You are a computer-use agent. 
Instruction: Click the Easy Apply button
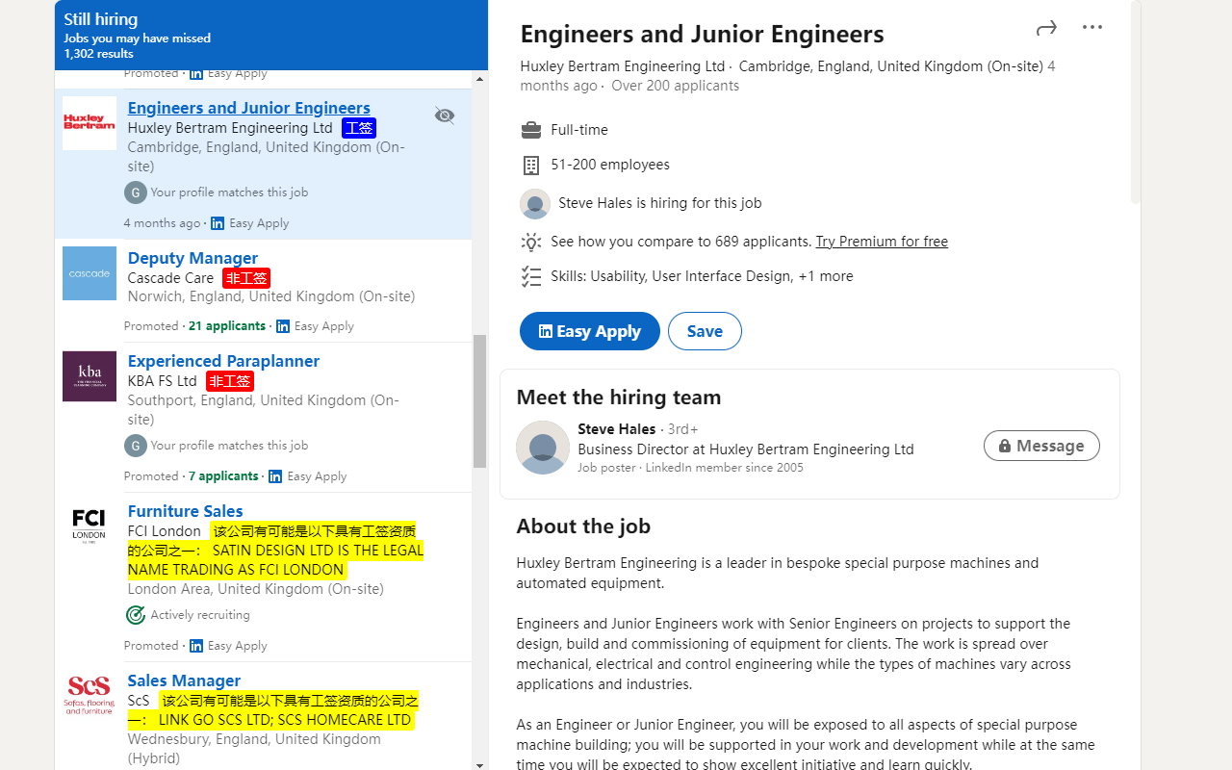pyautogui.click(x=589, y=331)
